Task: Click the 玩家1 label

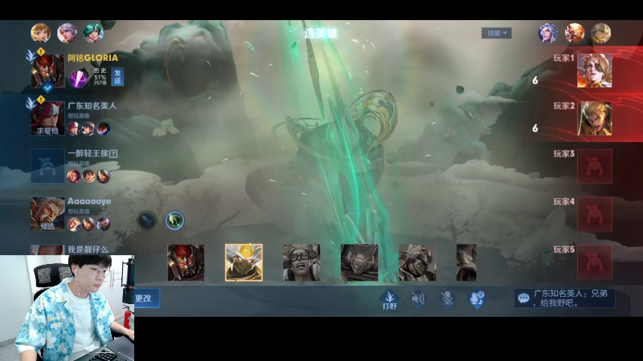Action: (x=564, y=58)
